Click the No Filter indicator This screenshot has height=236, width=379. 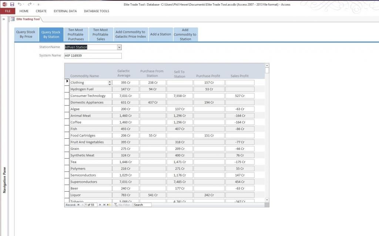click(122, 205)
